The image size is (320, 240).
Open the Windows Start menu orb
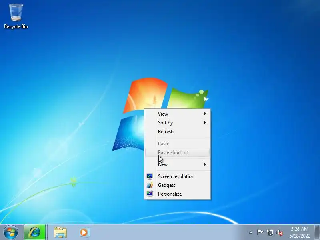click(11, 232)
